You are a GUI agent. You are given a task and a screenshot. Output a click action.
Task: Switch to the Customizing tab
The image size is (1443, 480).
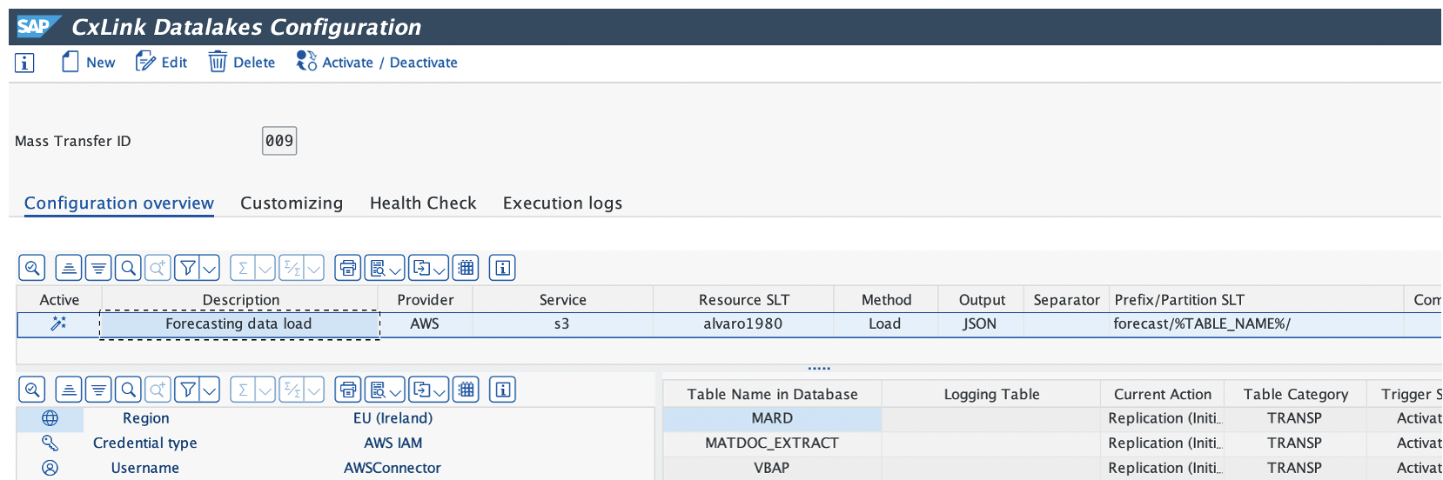[292, 203]
